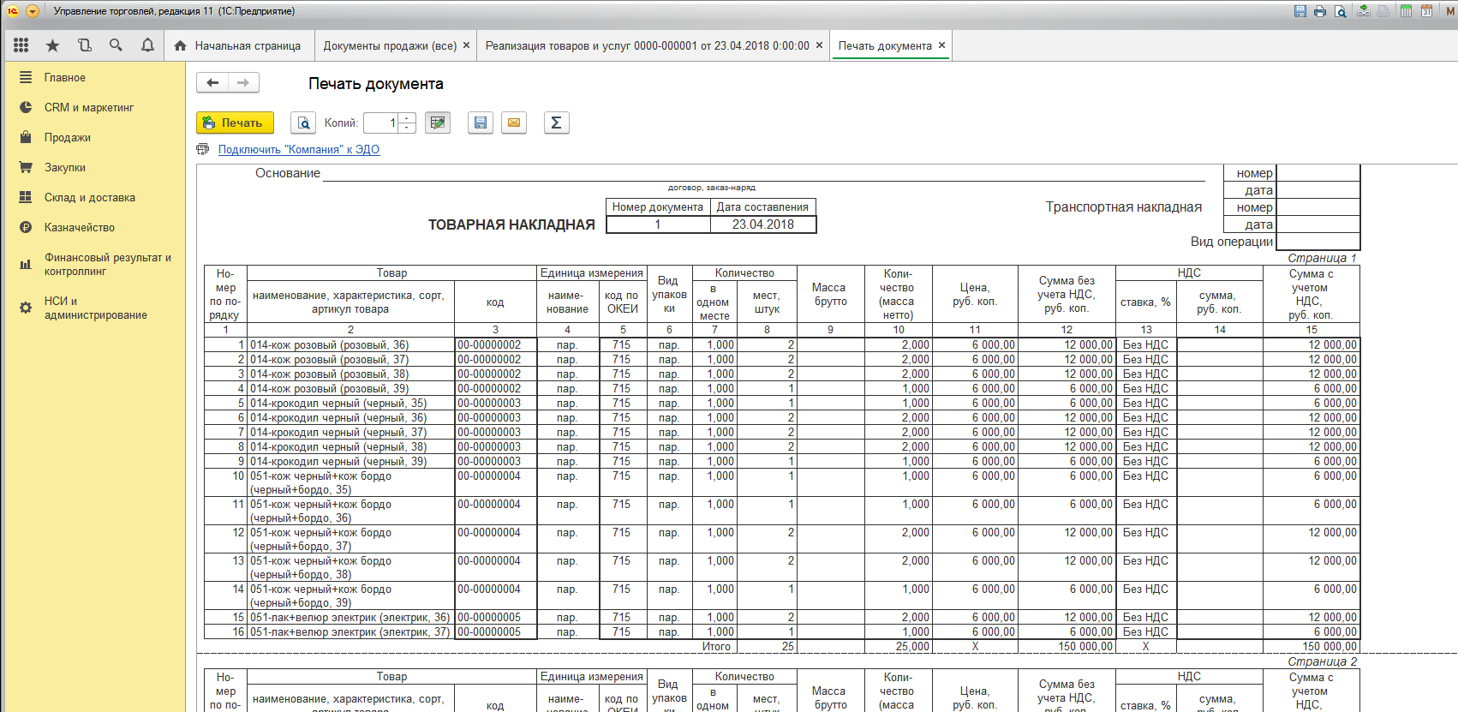
Task: Open the history scroll icon
Action: tap(84, 45)
